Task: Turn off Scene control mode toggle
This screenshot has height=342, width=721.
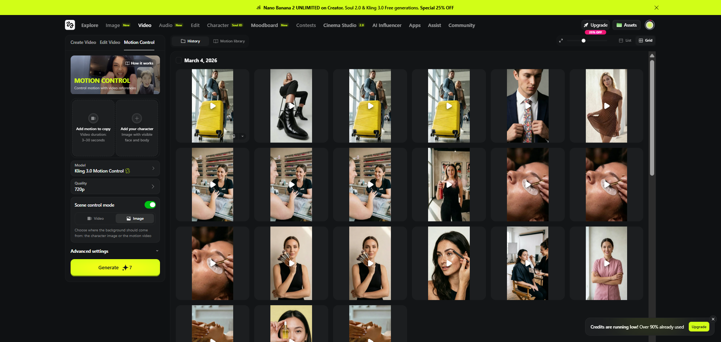Action: click(150, 205)
